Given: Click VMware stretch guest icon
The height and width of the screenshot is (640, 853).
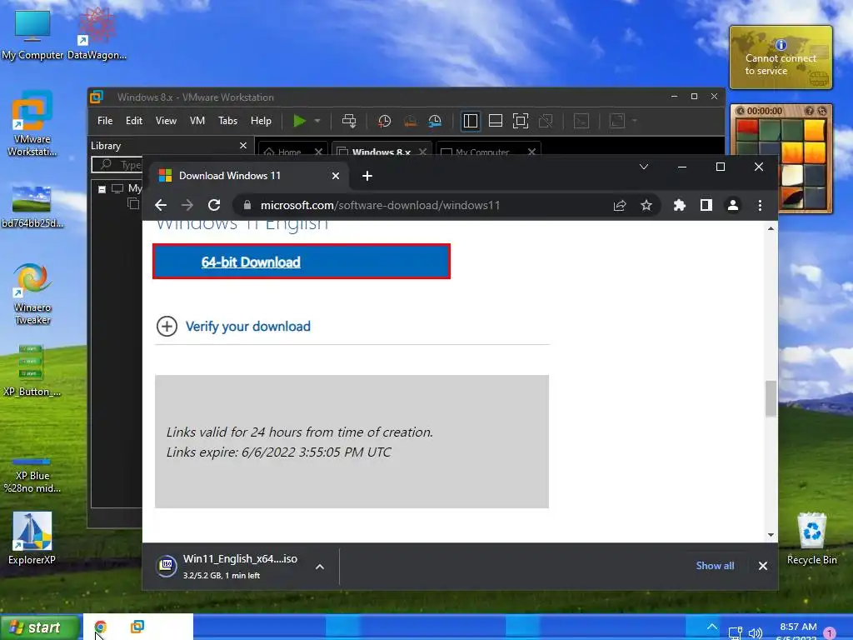Looking at the screenshot, I should click(x=617, y=121).
